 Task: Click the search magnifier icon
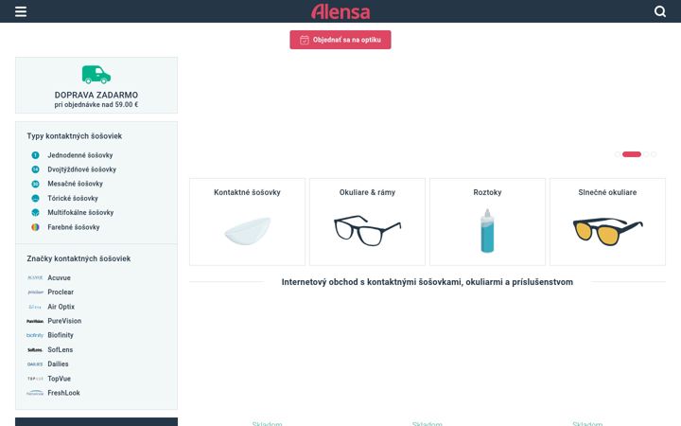[x=660, y=11]
